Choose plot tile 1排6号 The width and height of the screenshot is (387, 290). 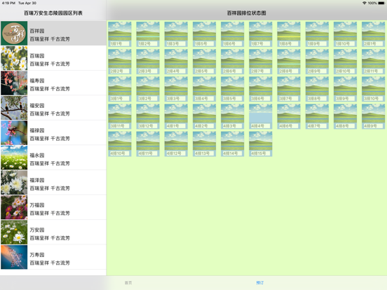232,34
